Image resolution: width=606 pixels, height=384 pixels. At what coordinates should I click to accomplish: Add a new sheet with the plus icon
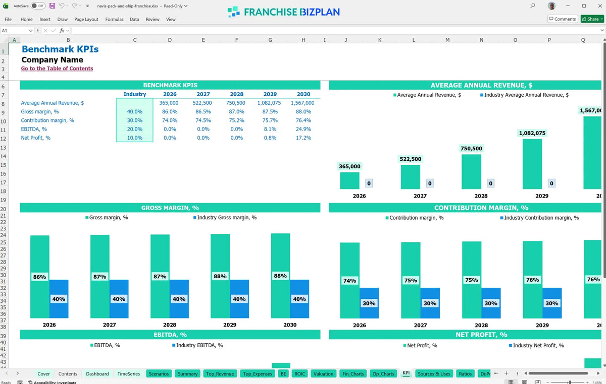(x=506, y=373)
